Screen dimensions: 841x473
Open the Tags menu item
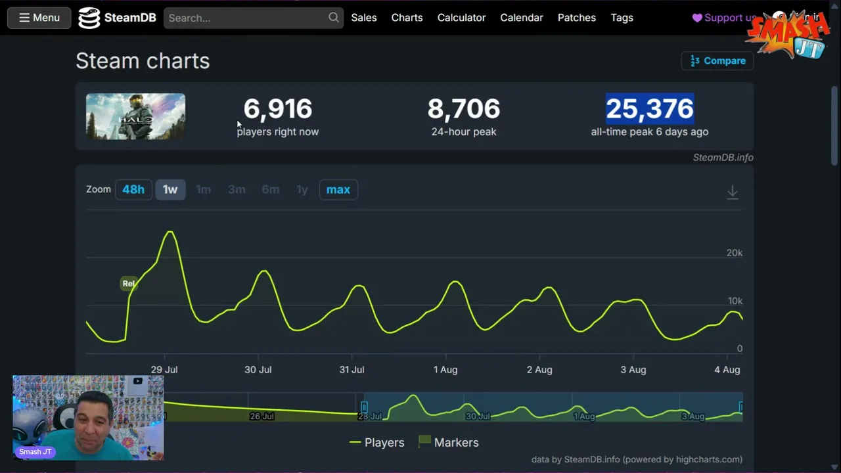pos(622,18)
